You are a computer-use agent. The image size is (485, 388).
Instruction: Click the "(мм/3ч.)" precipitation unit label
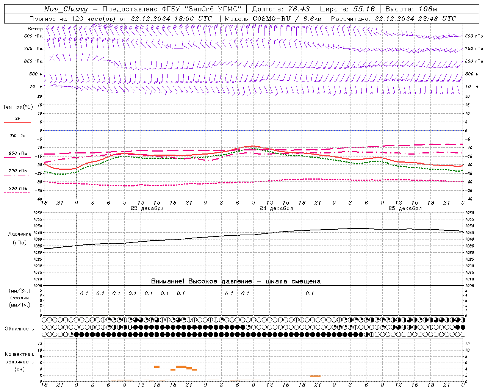click(20, 291)
